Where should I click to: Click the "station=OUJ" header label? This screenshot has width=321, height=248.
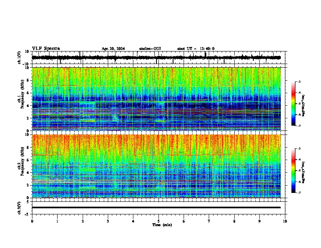(150, 49)
